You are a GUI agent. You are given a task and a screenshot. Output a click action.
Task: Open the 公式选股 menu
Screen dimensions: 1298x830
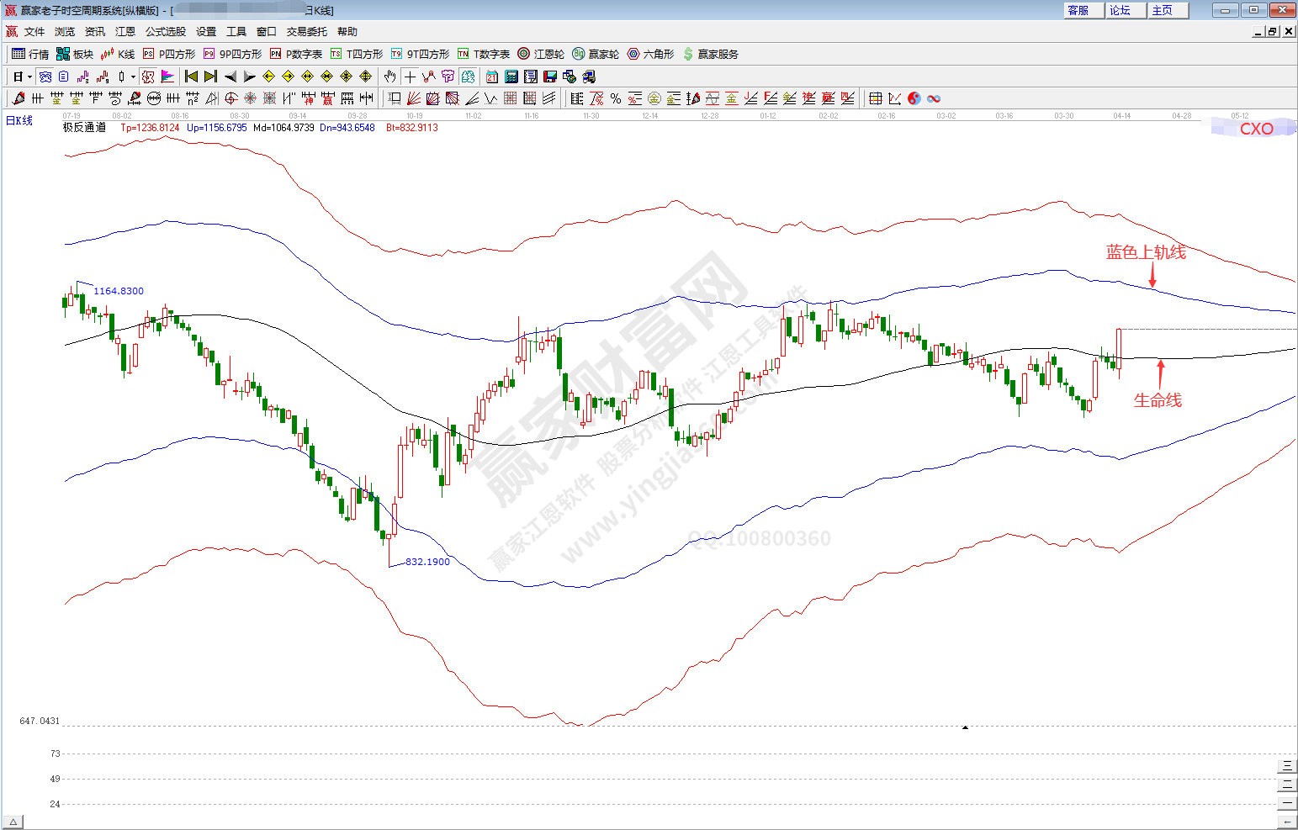pos(165,32)
